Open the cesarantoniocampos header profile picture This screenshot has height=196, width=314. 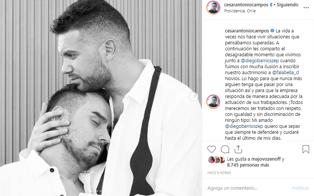point(213,7)
